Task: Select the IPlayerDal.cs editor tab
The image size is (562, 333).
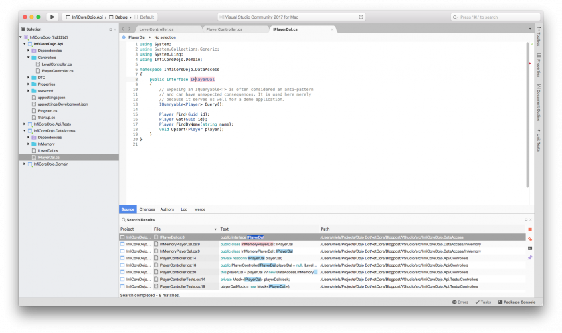Action: pyautogui.click(x=302, y=29)
